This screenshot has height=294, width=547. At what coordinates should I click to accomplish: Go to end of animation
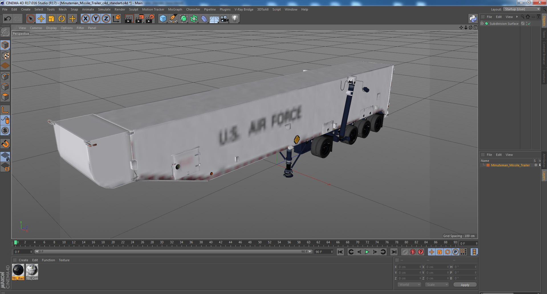pos(394,252)
